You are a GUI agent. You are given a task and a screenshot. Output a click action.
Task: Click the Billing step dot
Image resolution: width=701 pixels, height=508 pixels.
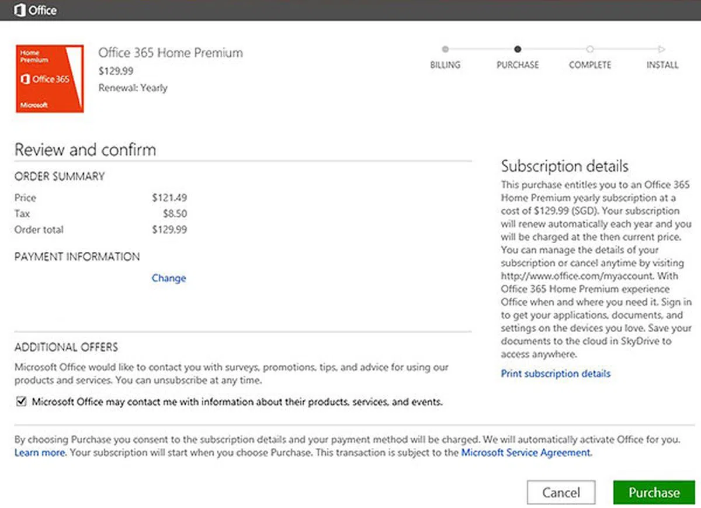tap(445, 50)
